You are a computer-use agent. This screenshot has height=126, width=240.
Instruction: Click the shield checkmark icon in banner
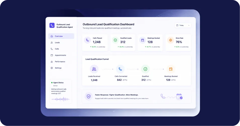pyautogui.click(x=88, y=96)
